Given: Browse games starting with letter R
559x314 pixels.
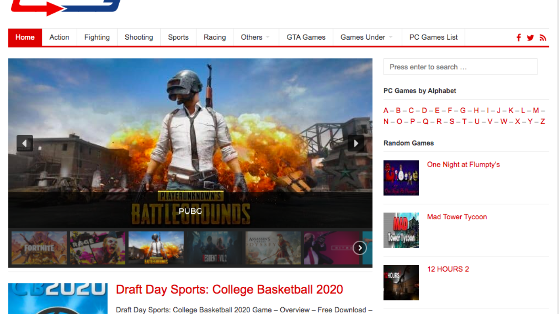Looking at the screenshot, I should click(x=439, y=122).
